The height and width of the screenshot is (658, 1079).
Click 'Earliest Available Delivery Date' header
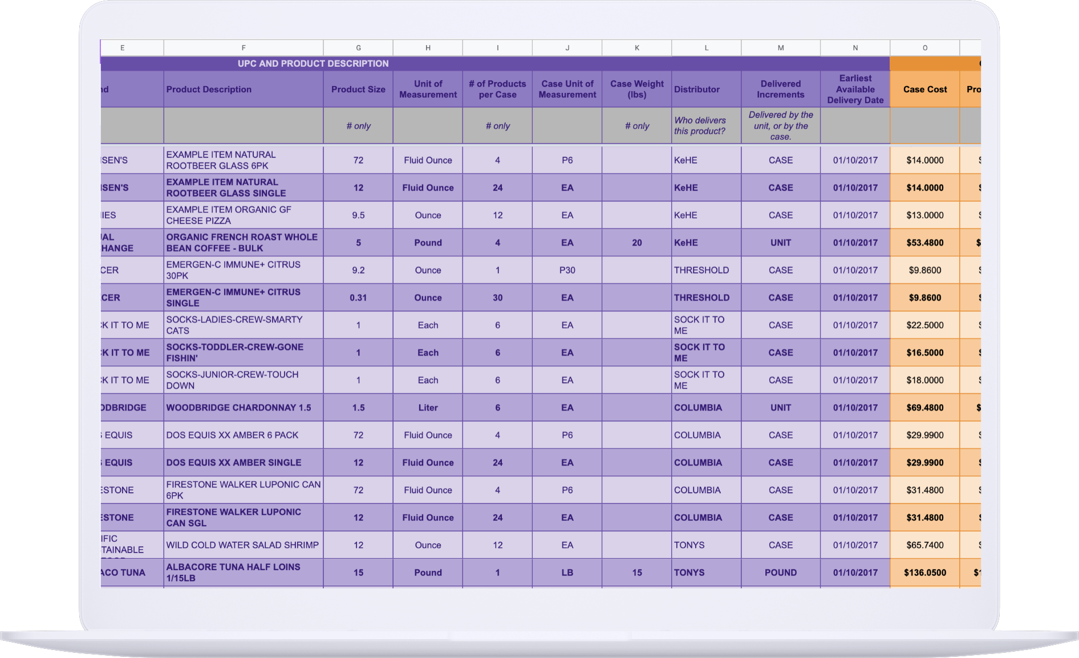coord(855,90)
